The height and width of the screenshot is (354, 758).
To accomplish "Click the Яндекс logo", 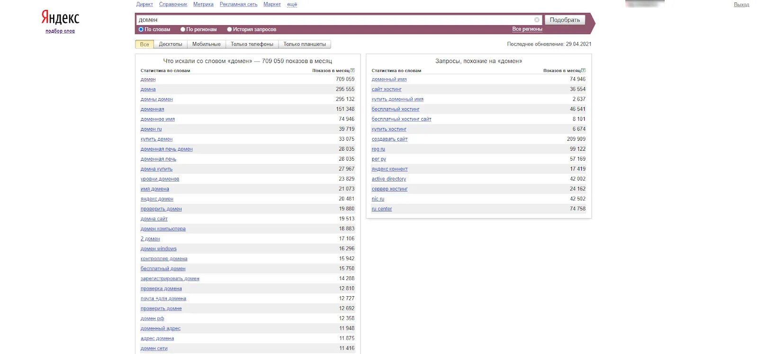I will click(x=60, y=18).
